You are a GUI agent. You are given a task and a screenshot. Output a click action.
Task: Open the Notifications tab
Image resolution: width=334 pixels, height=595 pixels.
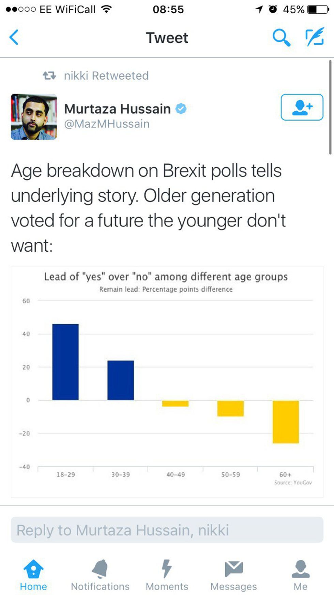[x=100, y=576]
